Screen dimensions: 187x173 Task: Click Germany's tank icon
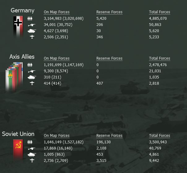tap(32, 31)
